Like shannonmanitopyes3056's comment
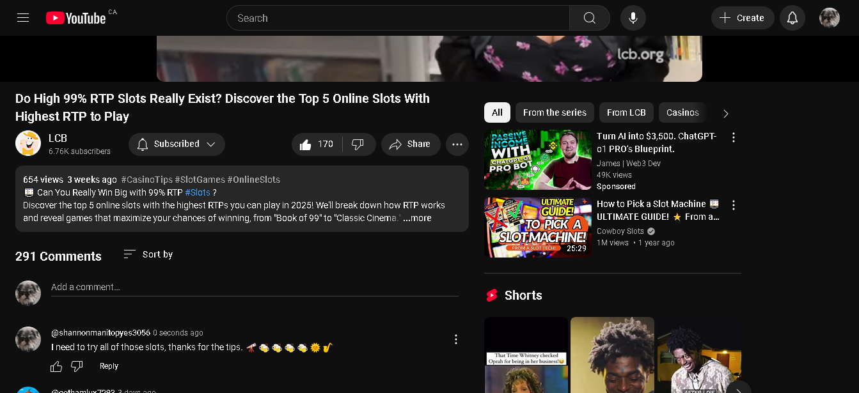This screenshot has width=859, height=393. [x=56, y=366]
